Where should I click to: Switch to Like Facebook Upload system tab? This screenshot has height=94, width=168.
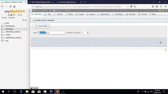coord(41,2)
